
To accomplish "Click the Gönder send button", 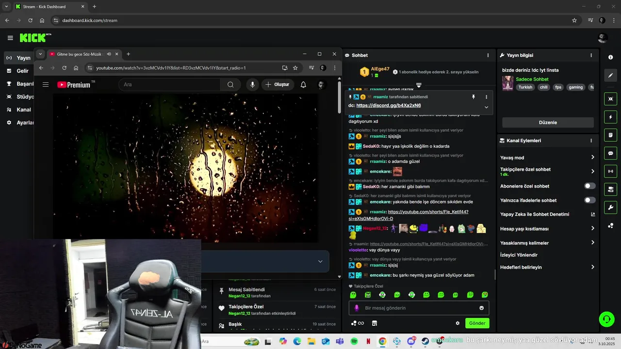I will point(477,323).
